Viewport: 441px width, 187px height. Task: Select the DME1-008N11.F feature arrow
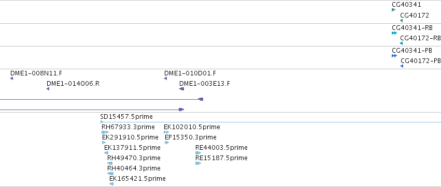click(x=12, y=79)
